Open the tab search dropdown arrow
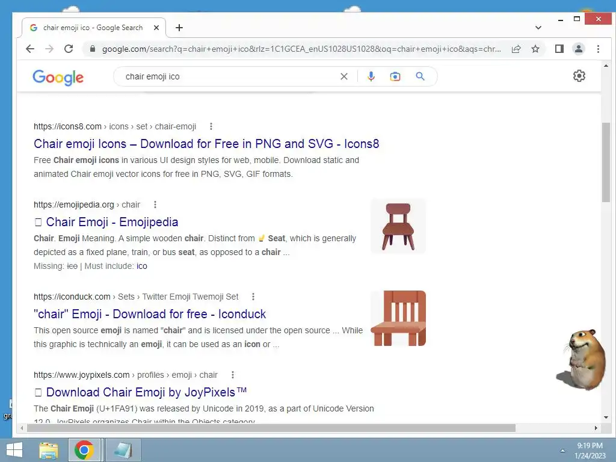The image size is (616, 462). [x=538, y=28]
